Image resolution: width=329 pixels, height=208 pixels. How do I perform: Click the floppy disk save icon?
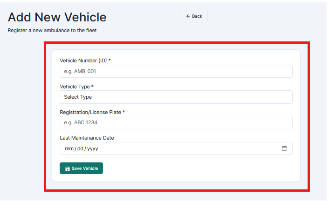(x=68, y=168)
